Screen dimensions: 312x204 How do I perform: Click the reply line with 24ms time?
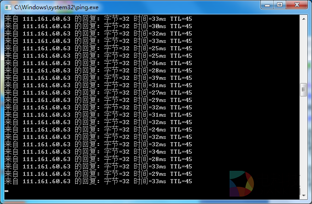coord(98,130)
